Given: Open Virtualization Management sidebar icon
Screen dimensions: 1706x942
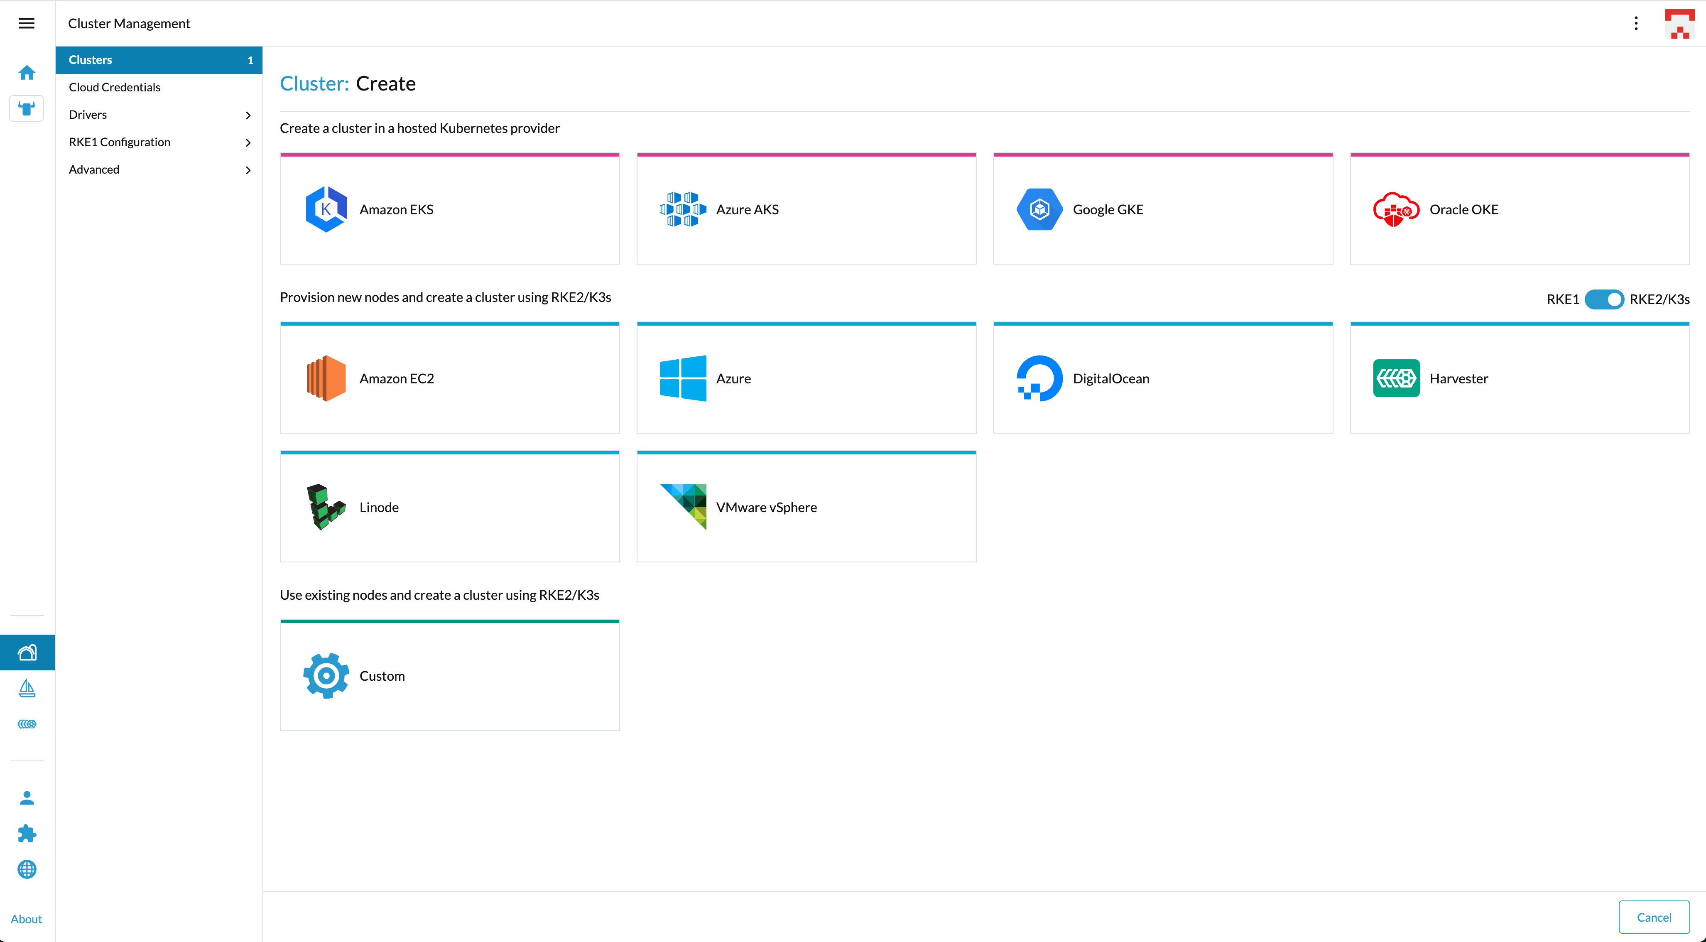Looking at the screenshot, I should (27, 724).
